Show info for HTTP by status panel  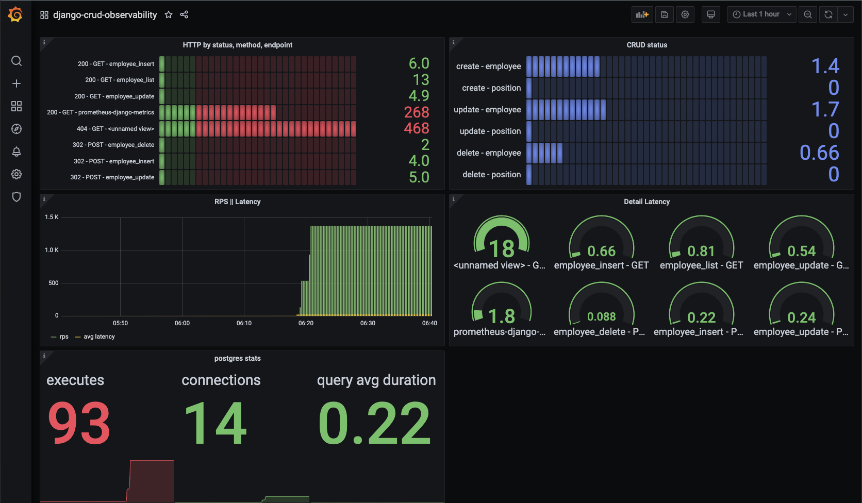pyautogui.click(x=44, y=42)
